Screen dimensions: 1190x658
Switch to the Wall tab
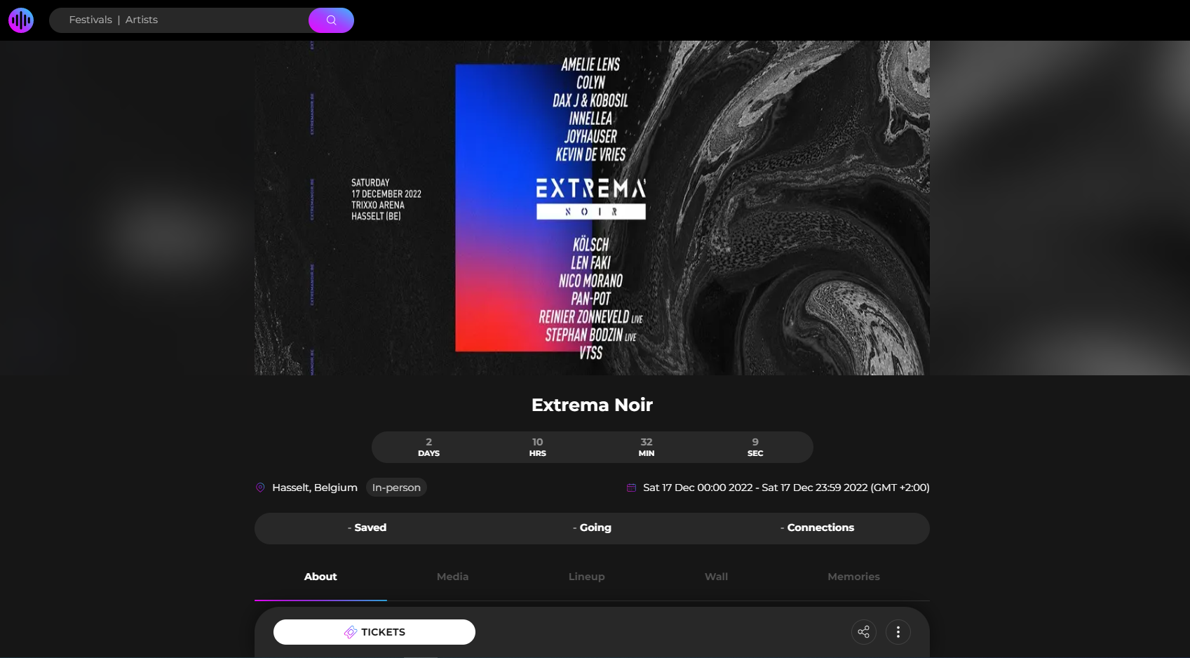pos(717,577)
